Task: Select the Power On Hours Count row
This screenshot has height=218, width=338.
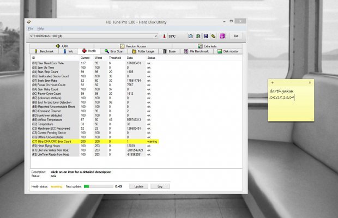Action: 95,85
